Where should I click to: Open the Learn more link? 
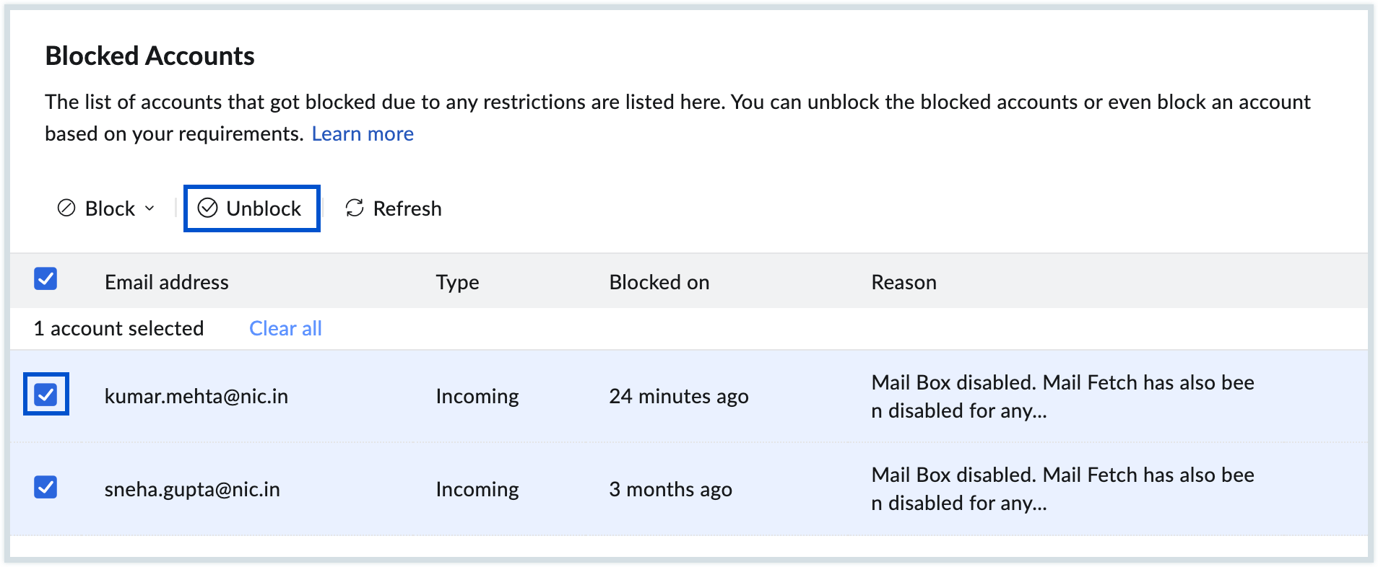point(363,134)
